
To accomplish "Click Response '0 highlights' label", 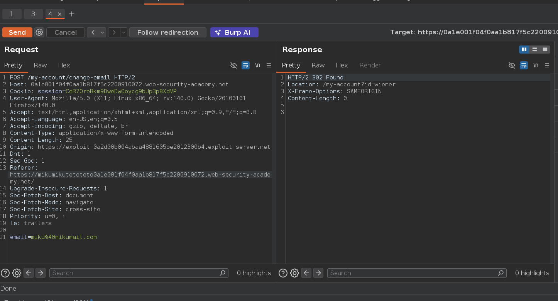I will (532, 273).
